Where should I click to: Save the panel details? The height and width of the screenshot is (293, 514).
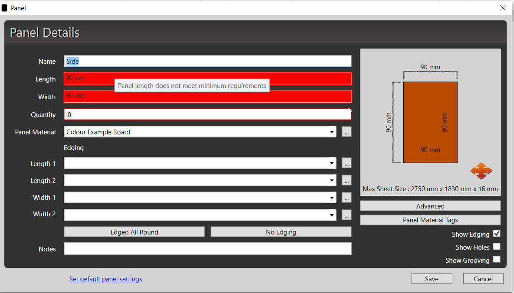click(x=432, y=279)
